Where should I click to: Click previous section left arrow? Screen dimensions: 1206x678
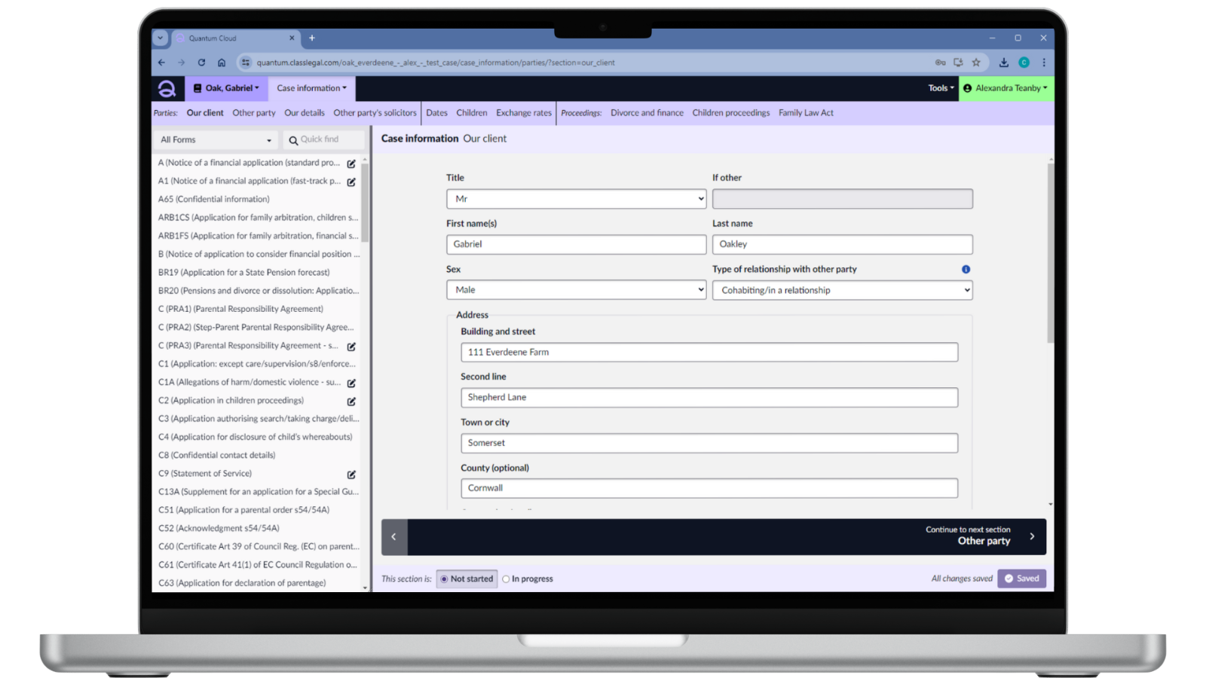click(x=393, y=536)
